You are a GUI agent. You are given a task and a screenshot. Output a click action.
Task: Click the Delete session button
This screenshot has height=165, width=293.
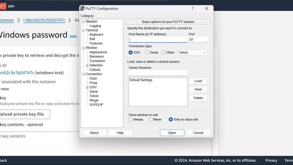(x=198, y=98)
